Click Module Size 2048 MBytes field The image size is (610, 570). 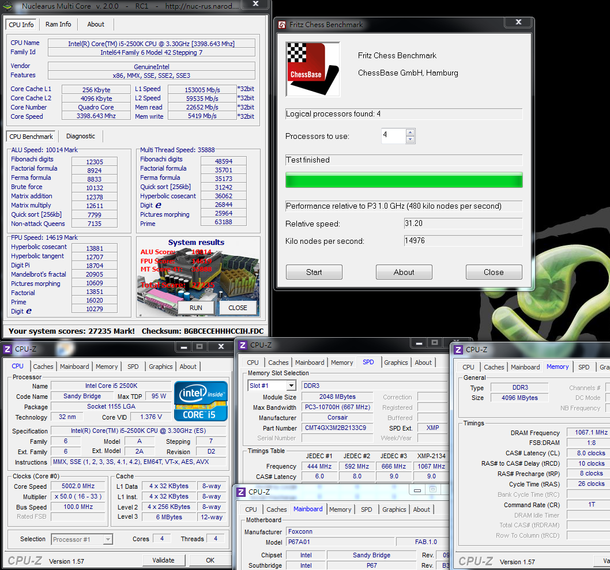[x=337, y=397]
